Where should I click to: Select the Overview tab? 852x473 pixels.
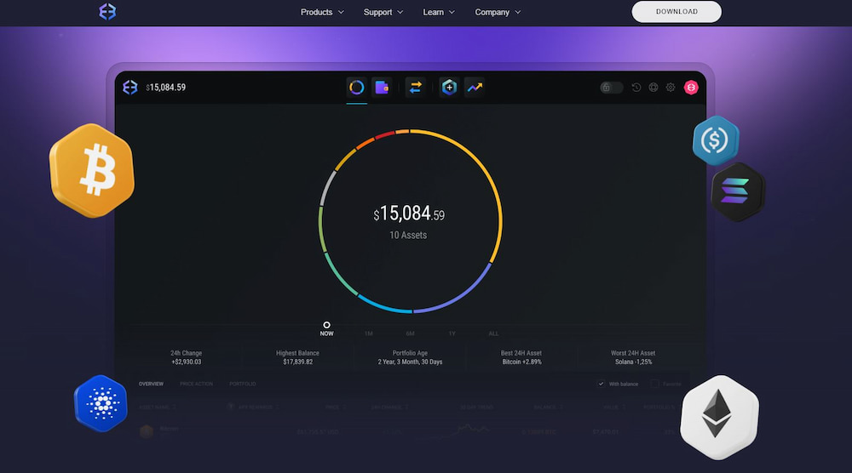coord(151,385)
